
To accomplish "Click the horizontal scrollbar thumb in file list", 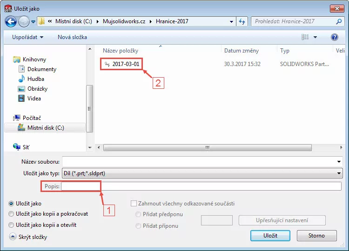I will pyautogui.click(x=208, y=147).
